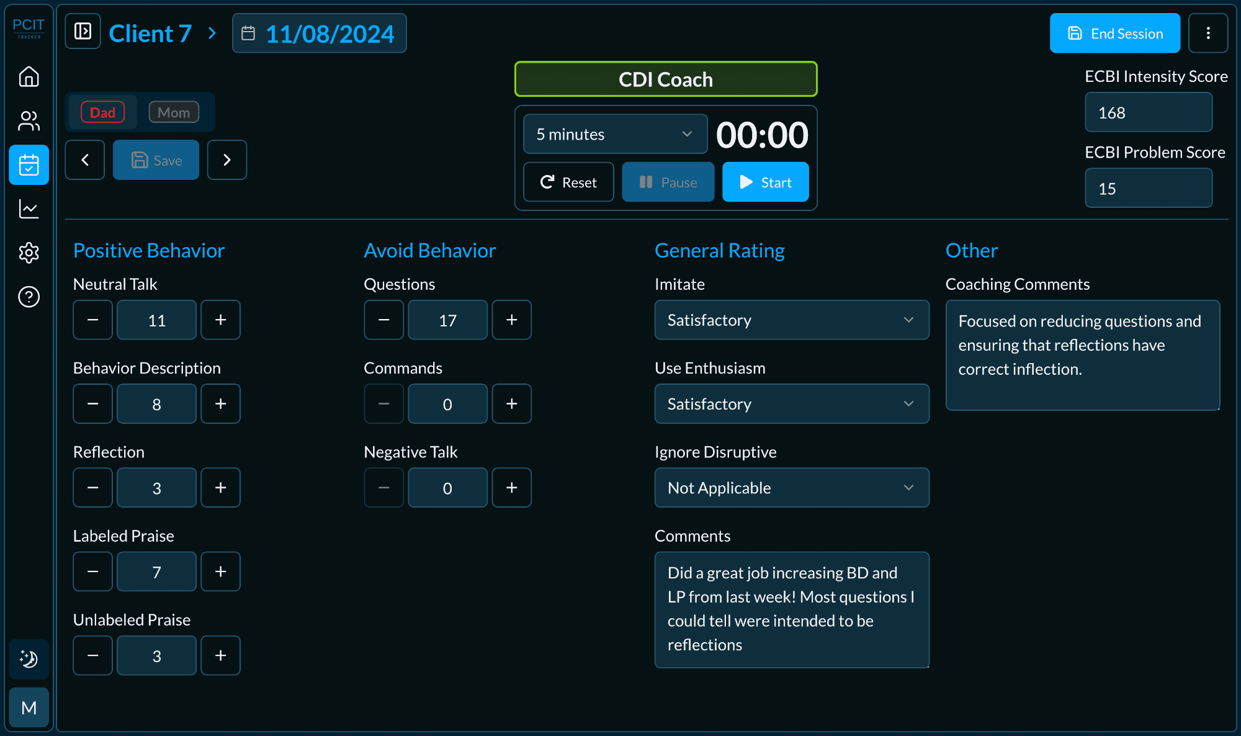Decrease Behavior Description count
Image resolution: width=1241 pixels, height=736 pixels.
[93, 404]
